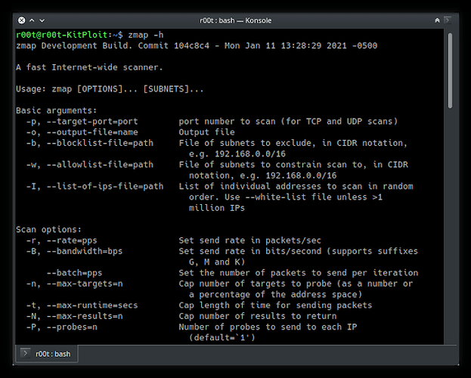Click the --blocklist-file=path option text

coord(100,143)
